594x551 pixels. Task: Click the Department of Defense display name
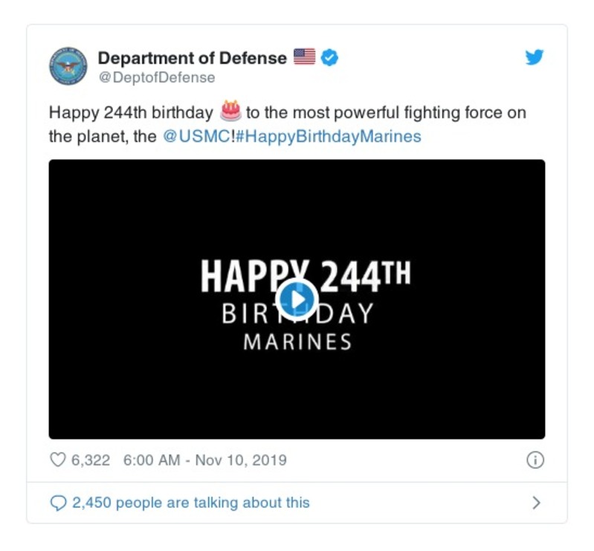(192, 57)
